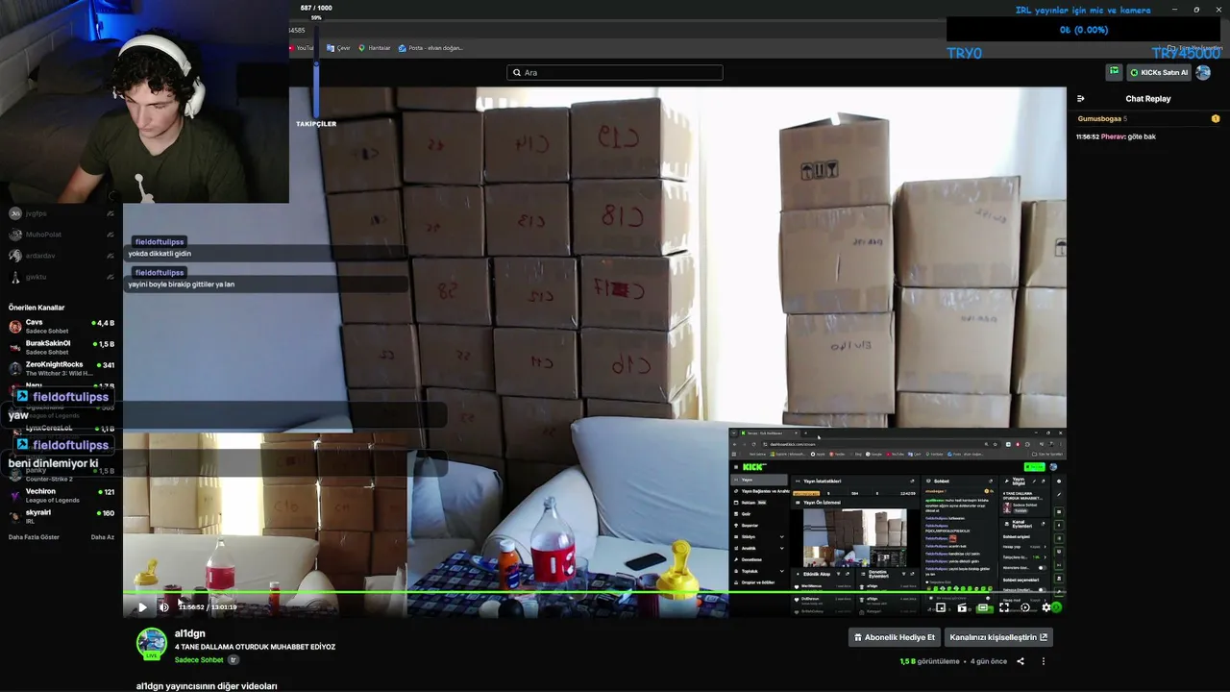Click the al1dgn yayıncısının diğer videoları heading
Viewport: 1230px width, 692px height.
click(207, 686)
